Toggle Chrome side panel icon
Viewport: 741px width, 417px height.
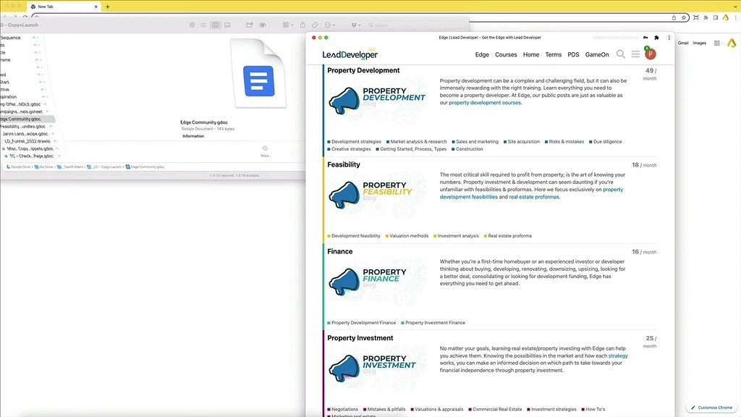click(716, 17)
